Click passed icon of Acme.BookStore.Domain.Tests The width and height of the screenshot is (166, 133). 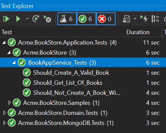click(x=12, y=113)
